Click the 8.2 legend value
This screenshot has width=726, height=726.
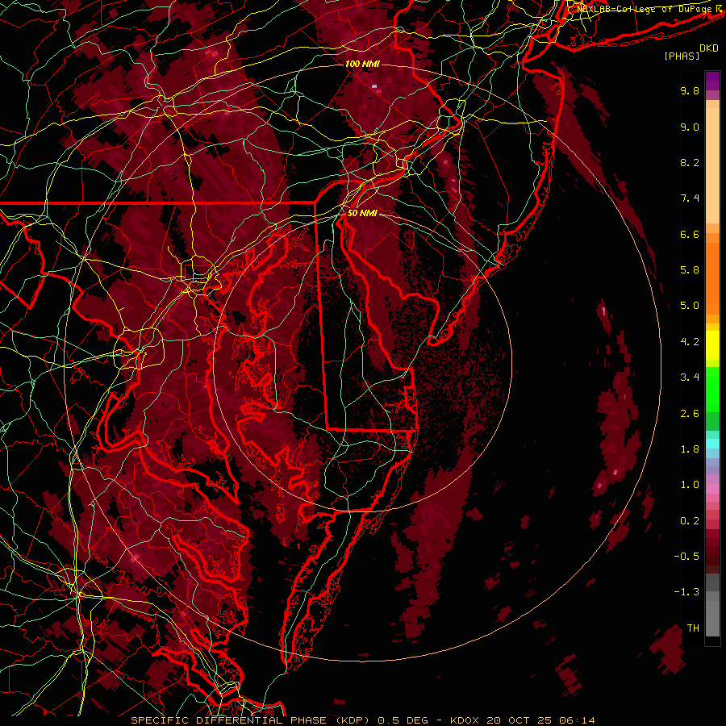[690, 162]
